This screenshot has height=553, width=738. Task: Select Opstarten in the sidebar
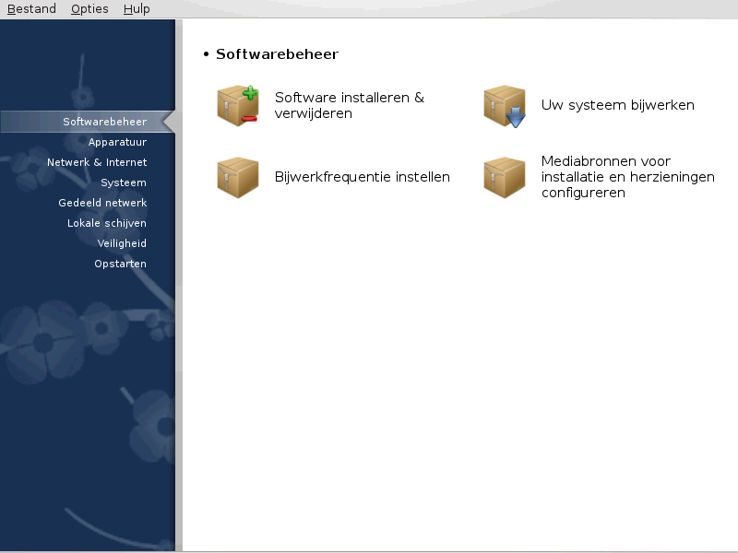click(120, 264)
